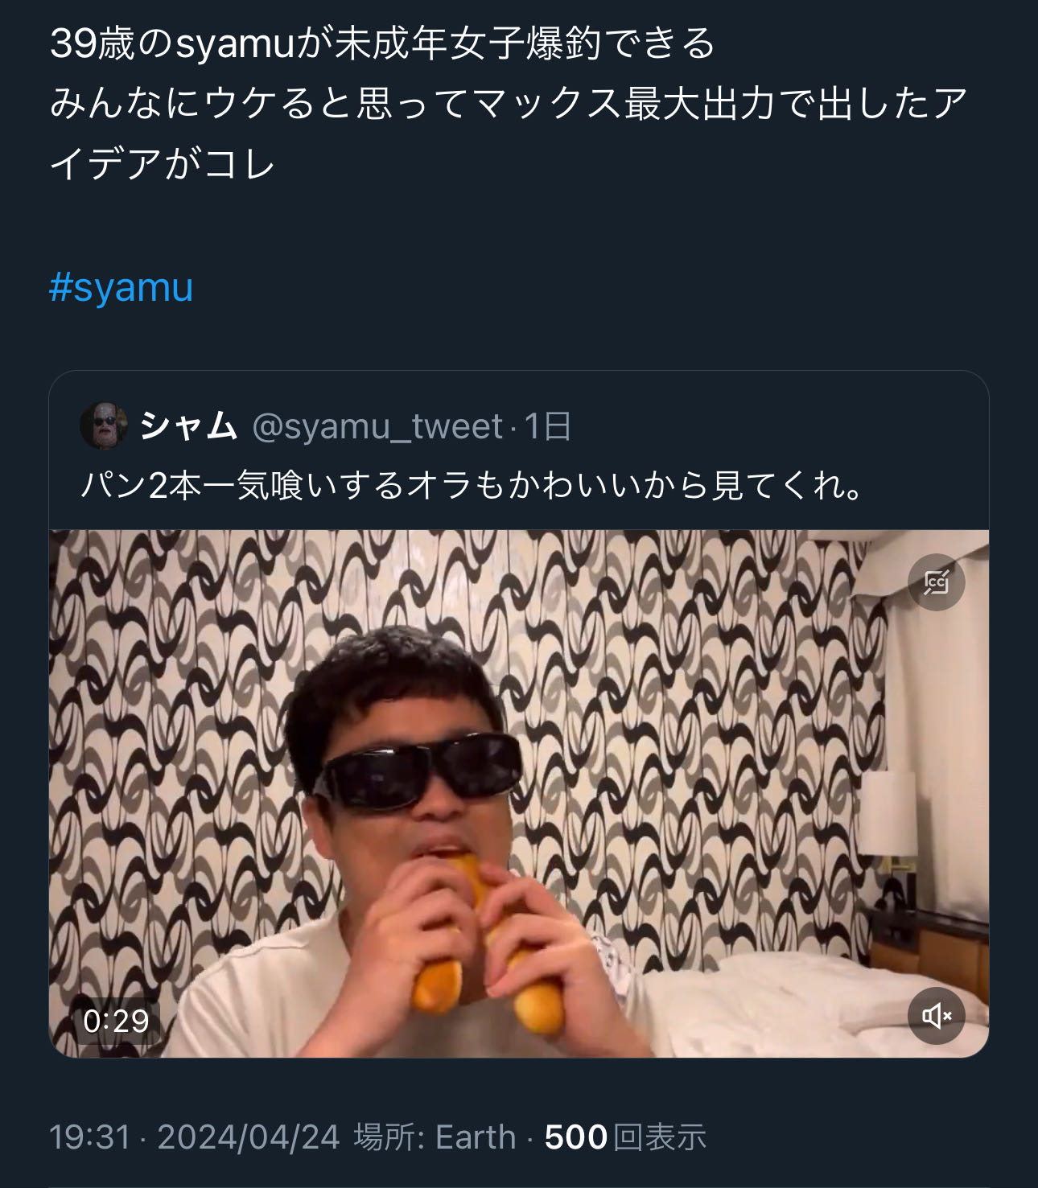Viewport: 1038px width, 1188px height.
Task: Click the quoted tweet's 1日 timestamp
Action: 548,426
